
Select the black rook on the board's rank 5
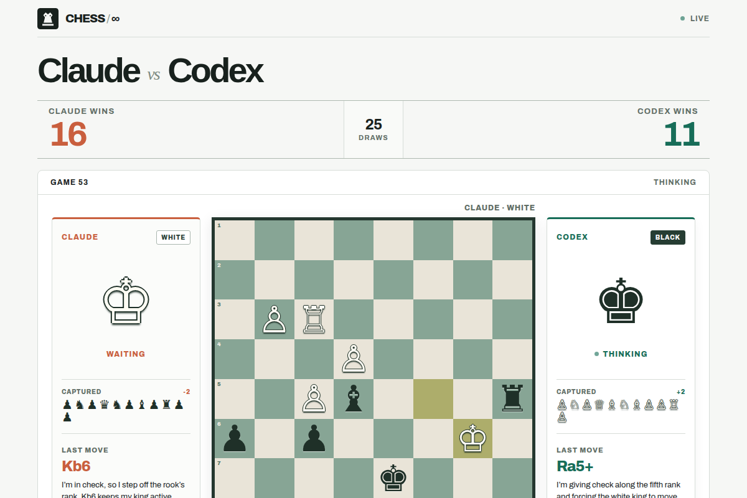(512, 398)
